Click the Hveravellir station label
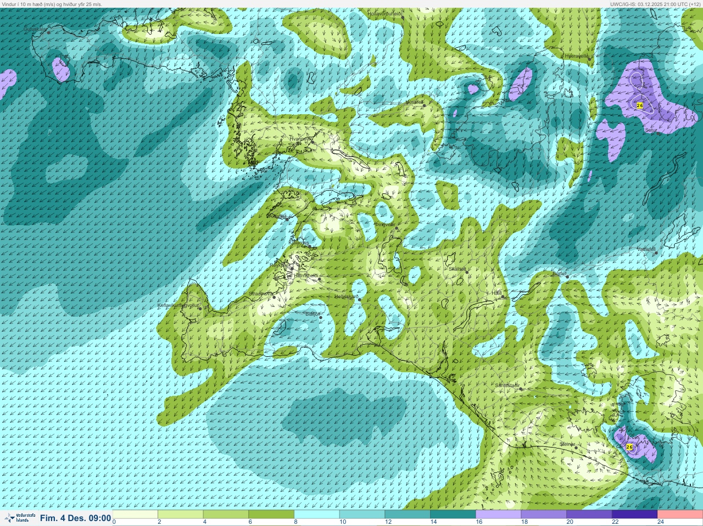703x526 pixels. [577, 56]
